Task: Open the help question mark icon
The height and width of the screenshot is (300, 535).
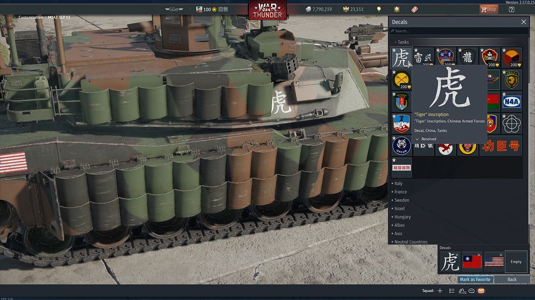Action: [x=511, y=9]
